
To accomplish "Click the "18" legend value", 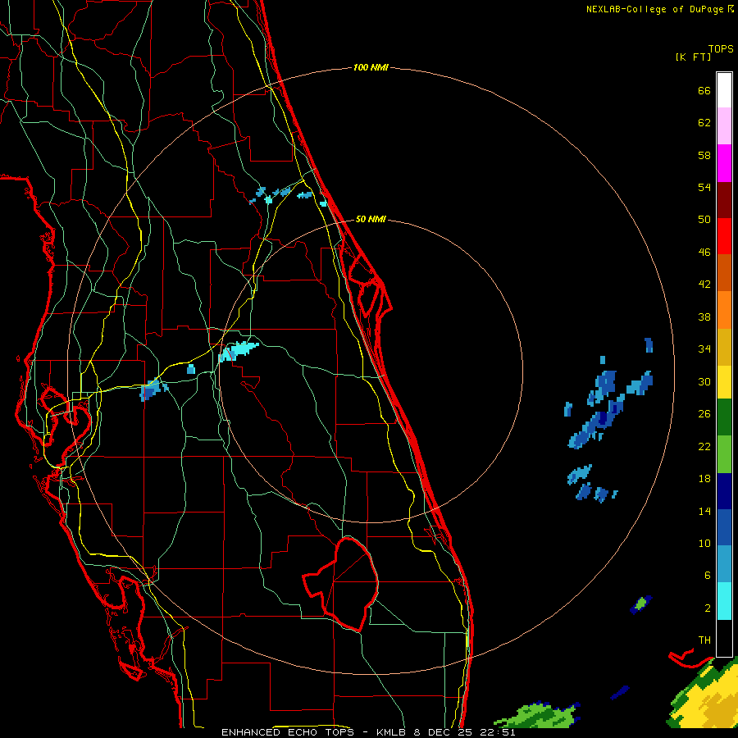I will [704, 479].
